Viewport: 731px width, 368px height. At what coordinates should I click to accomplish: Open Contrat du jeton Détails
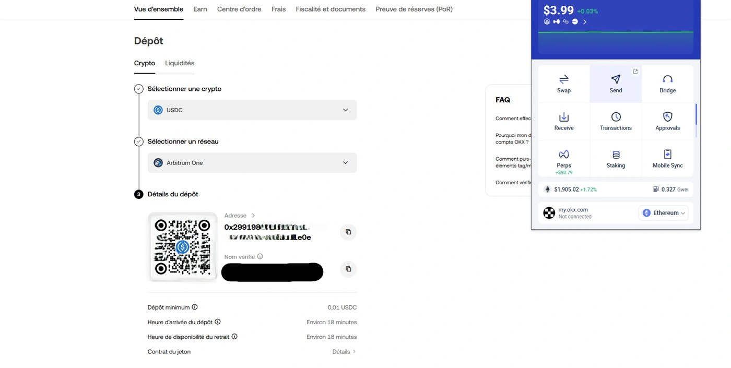coord(344,352)
